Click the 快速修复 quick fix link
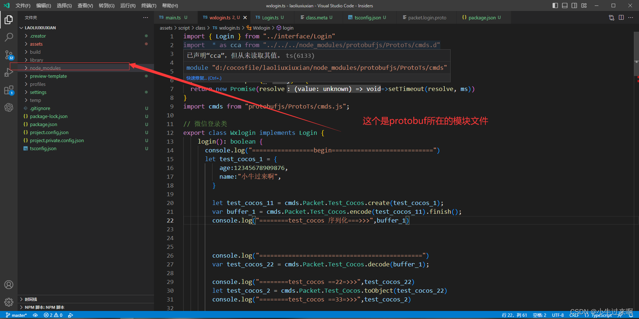 pos(204,78)
